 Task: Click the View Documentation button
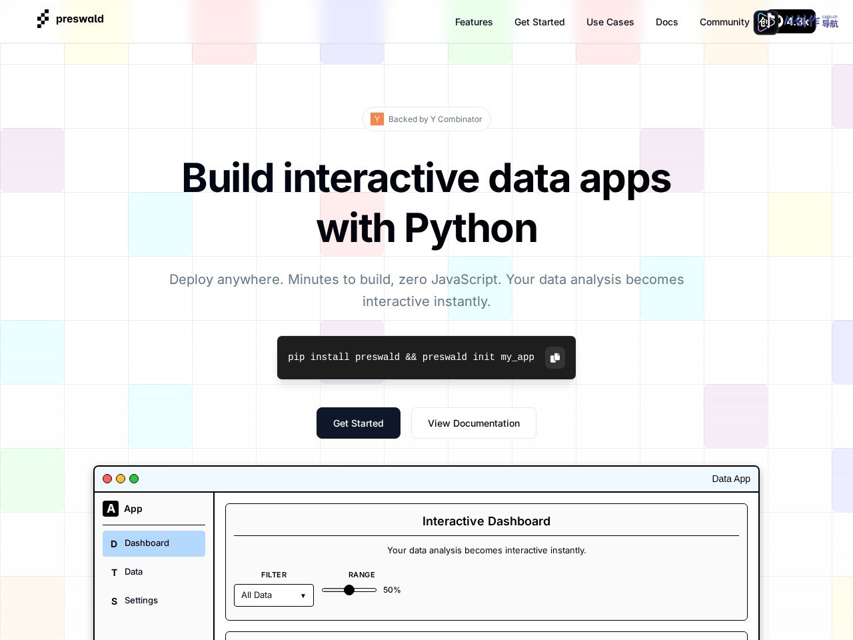(474, 423)
